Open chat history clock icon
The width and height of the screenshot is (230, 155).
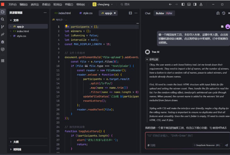[x=223, y=13]
